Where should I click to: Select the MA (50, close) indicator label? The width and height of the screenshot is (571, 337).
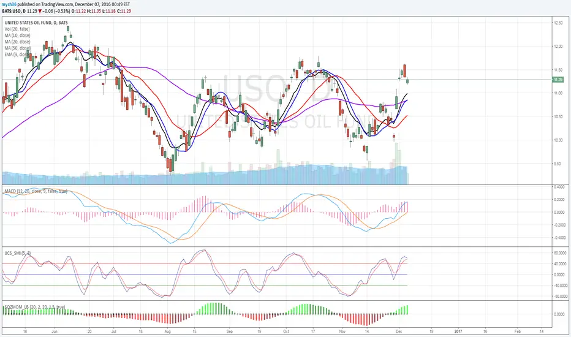18,48
